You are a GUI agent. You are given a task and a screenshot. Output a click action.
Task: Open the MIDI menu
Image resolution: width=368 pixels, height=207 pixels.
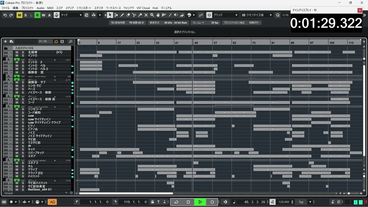(50, 8)
